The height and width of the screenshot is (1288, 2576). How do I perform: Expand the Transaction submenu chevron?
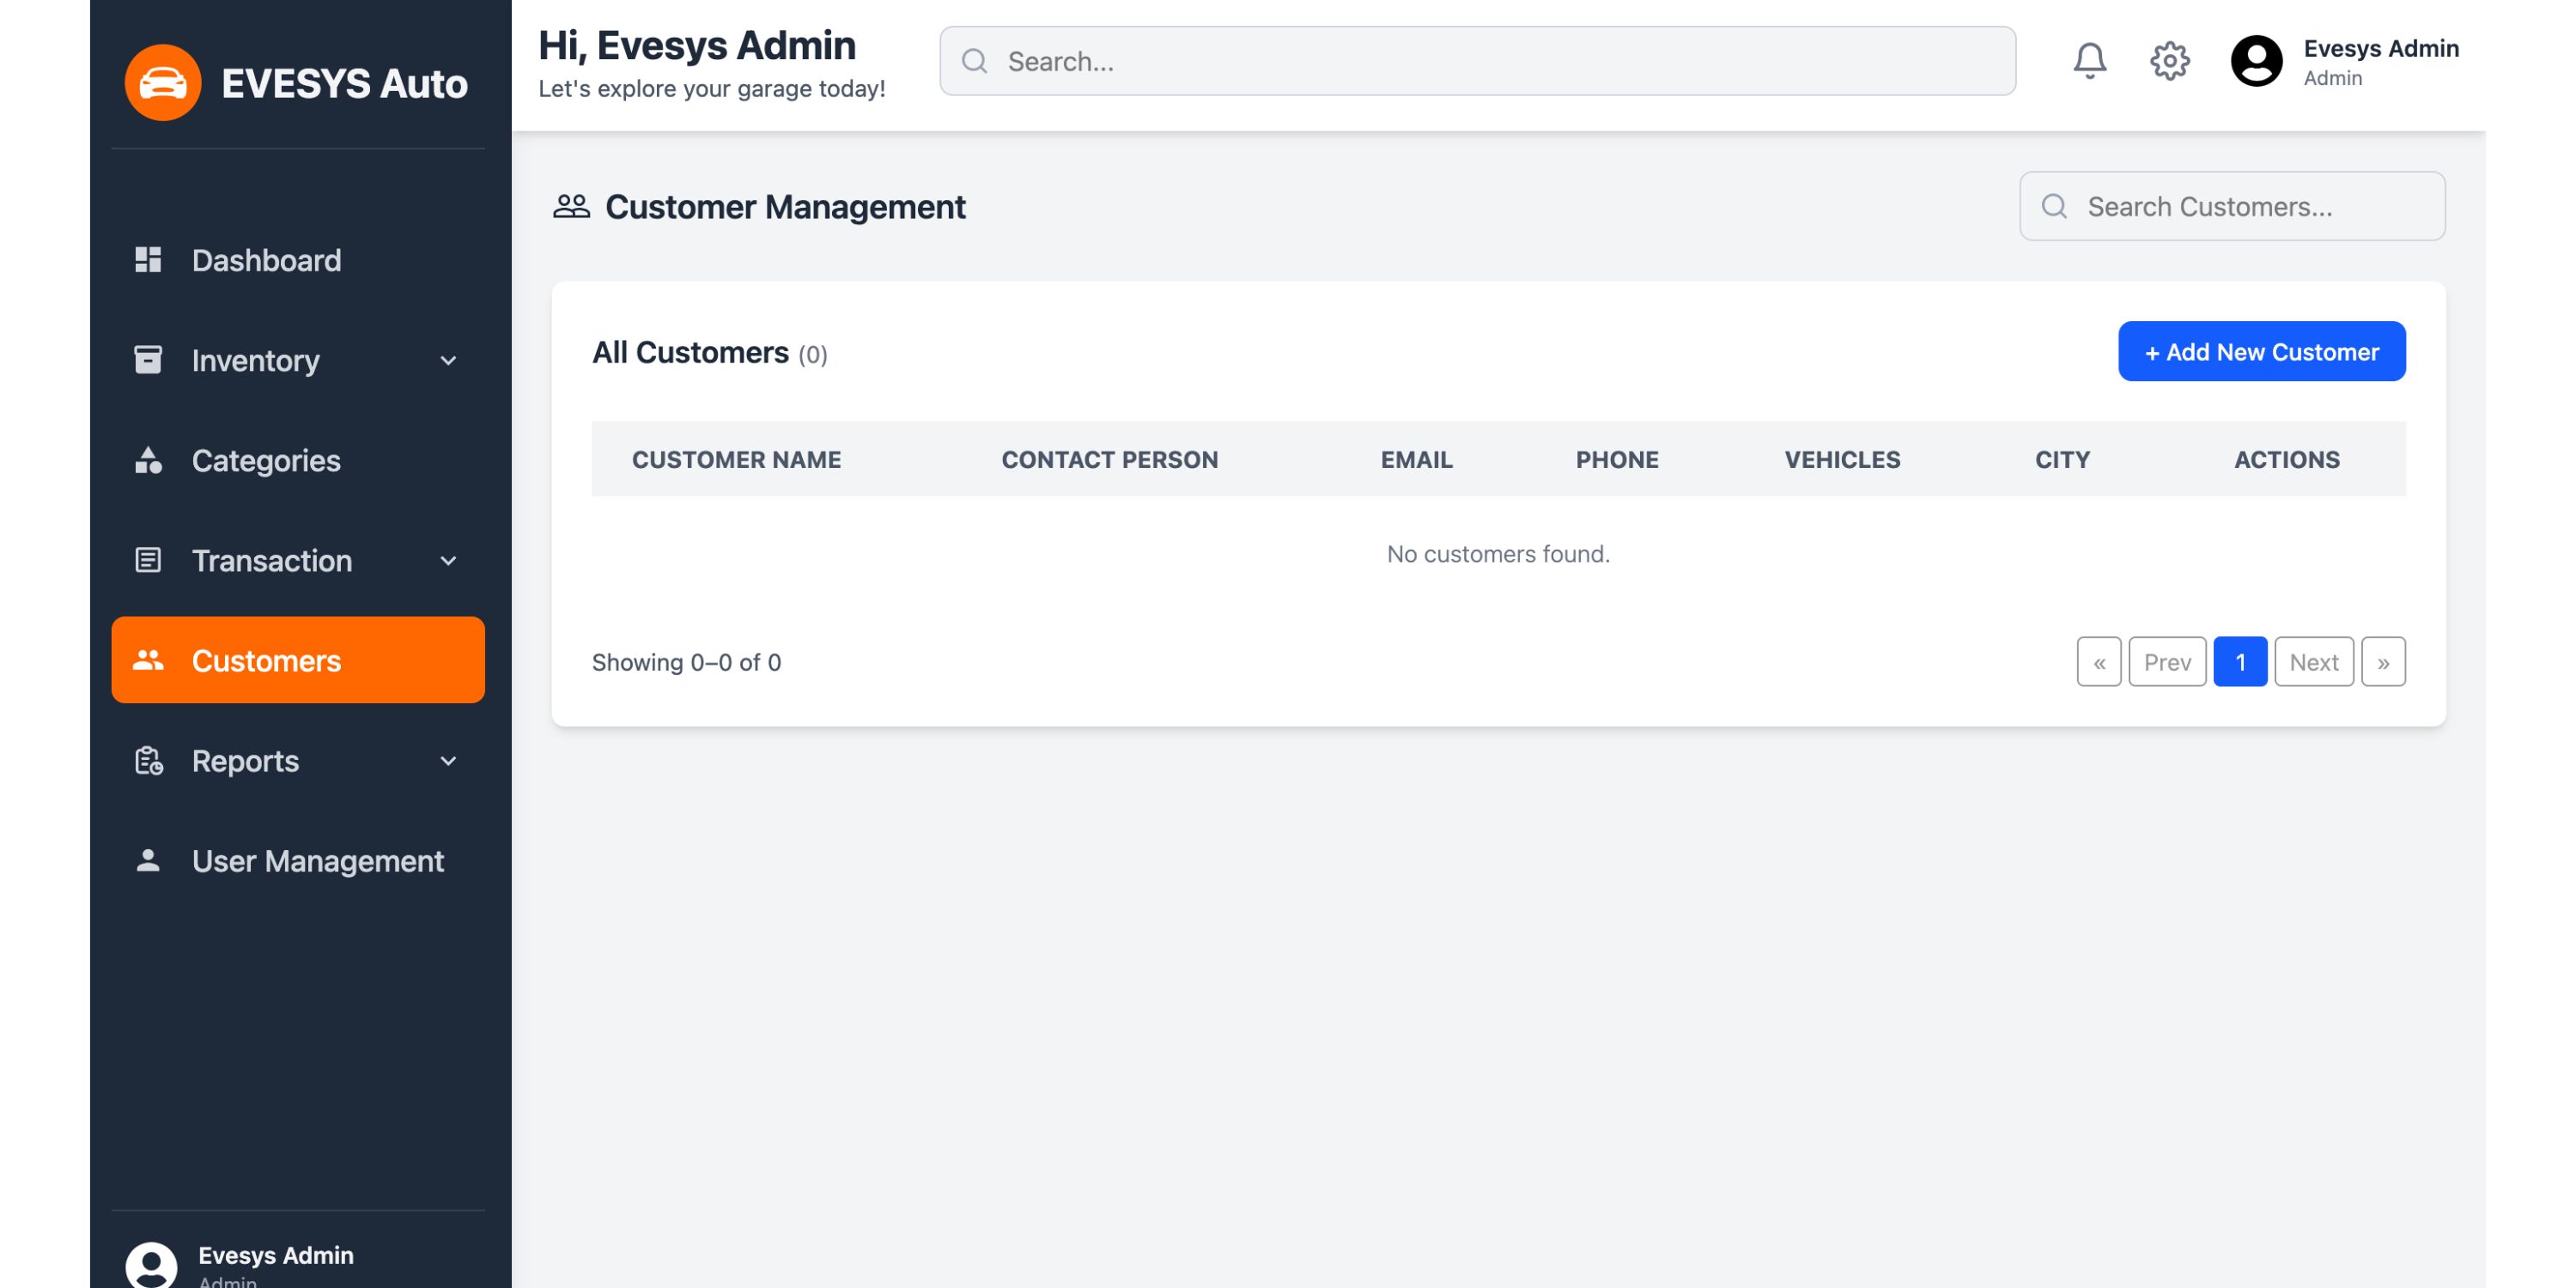pyautogui.click(x=448, y=560)
